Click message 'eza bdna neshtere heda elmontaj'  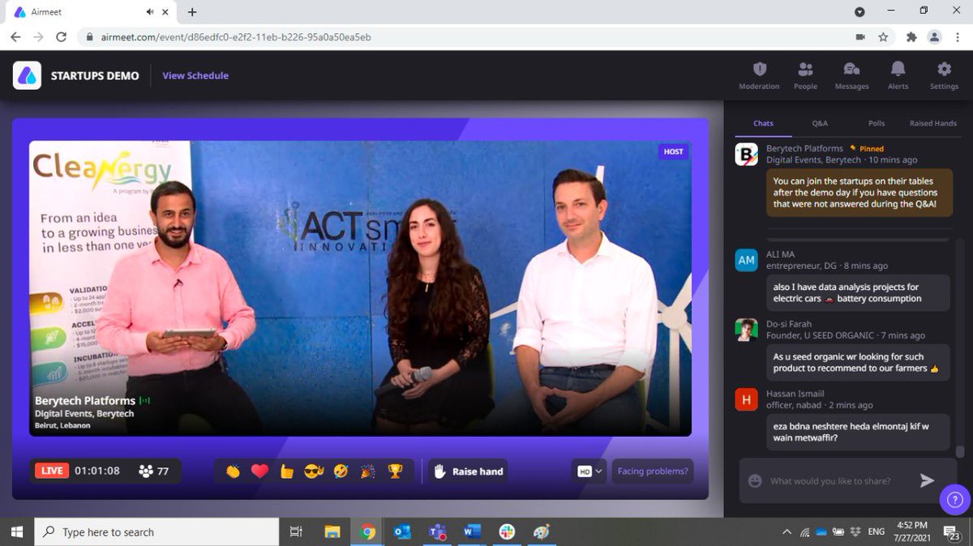[x=858, y=432]
